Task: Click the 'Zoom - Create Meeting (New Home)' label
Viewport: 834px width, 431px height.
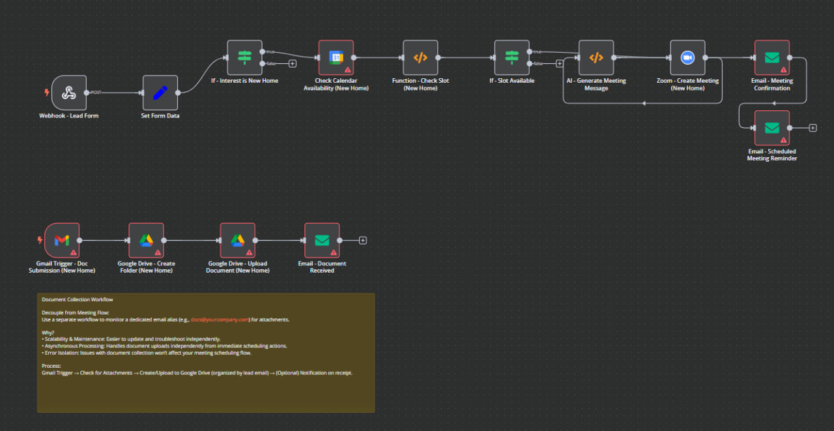Action: [687, 84]
